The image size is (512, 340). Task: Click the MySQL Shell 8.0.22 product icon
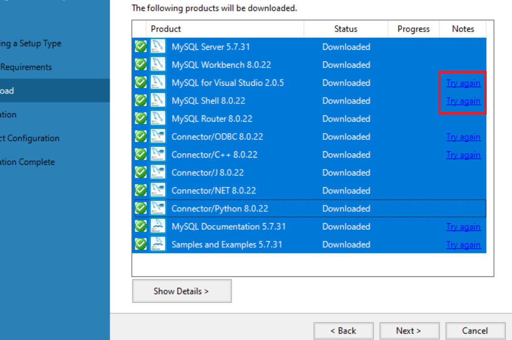coord(158,101)
